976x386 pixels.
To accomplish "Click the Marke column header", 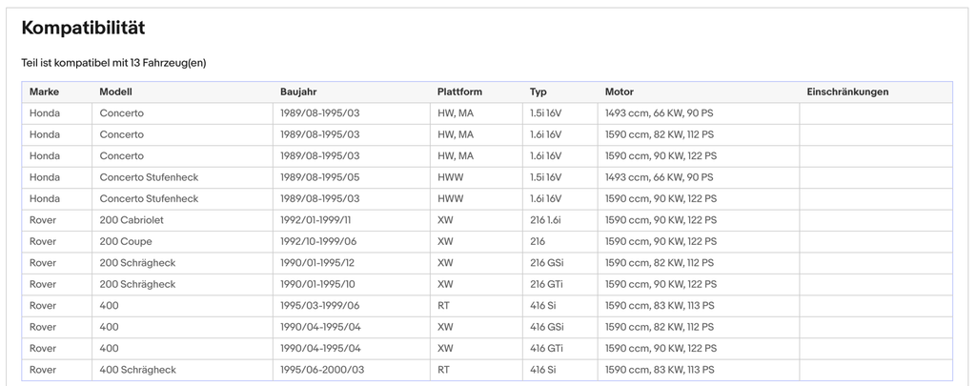I will coord(44,92).
